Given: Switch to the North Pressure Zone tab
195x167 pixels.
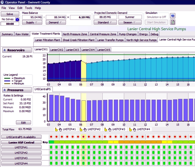Looking at the screenshot, I should pos(75,34).
